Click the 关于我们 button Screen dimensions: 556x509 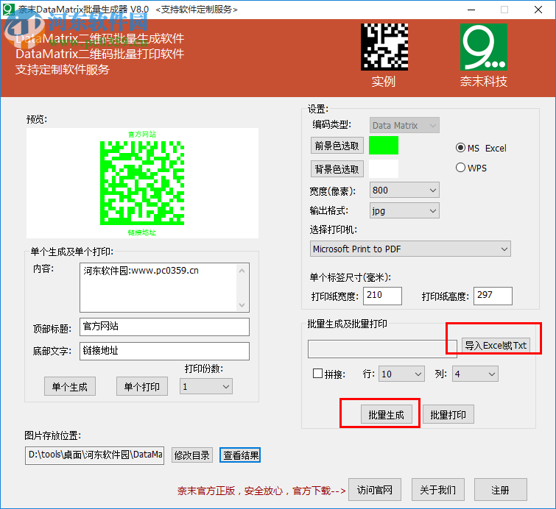pos(438,490)
